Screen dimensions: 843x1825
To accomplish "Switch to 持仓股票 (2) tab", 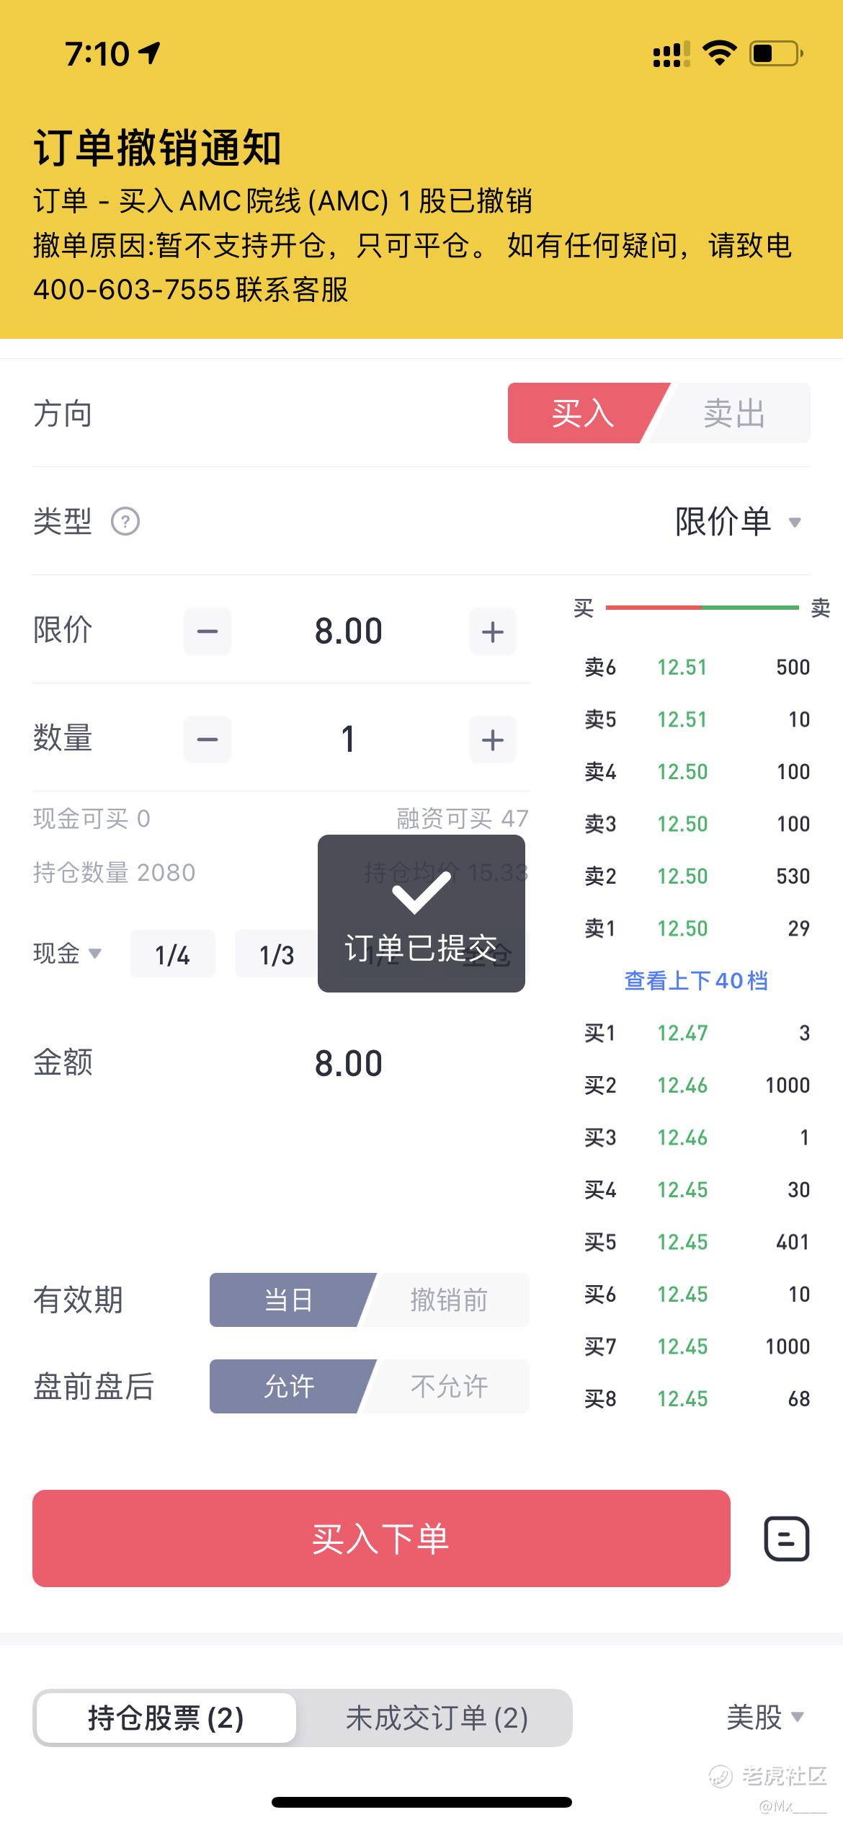I will pyautogui.click(x=166, y=1718).
